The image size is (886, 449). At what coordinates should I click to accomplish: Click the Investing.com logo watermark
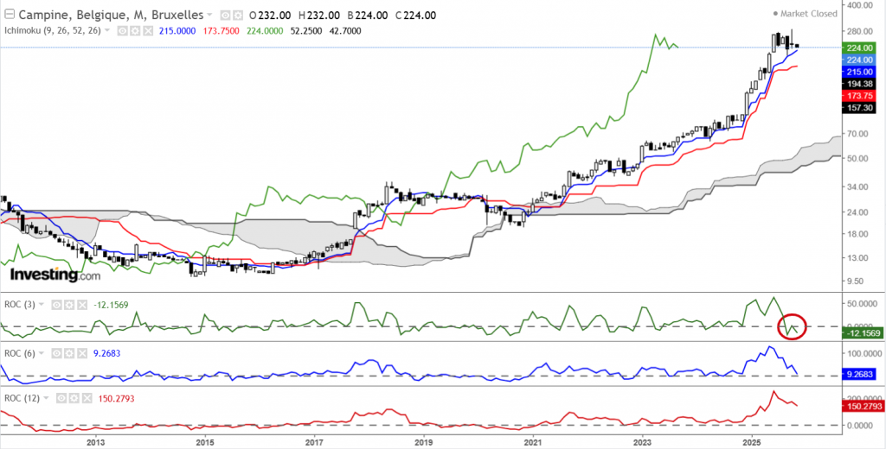(55, 275)
